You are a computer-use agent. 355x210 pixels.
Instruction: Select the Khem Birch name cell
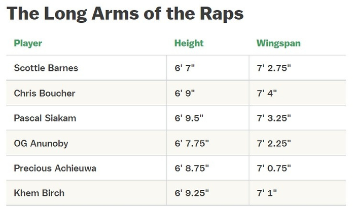[x=39, y=193]
